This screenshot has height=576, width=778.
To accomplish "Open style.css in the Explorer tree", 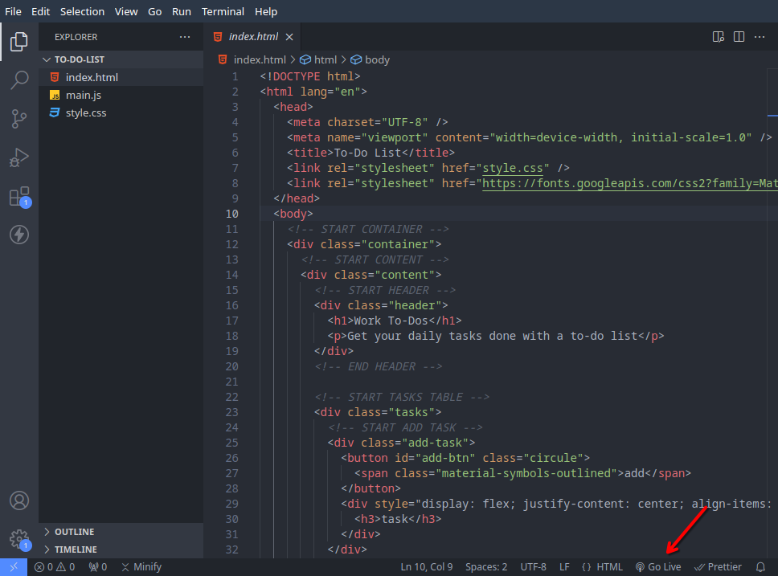I will tap(121, 113).
